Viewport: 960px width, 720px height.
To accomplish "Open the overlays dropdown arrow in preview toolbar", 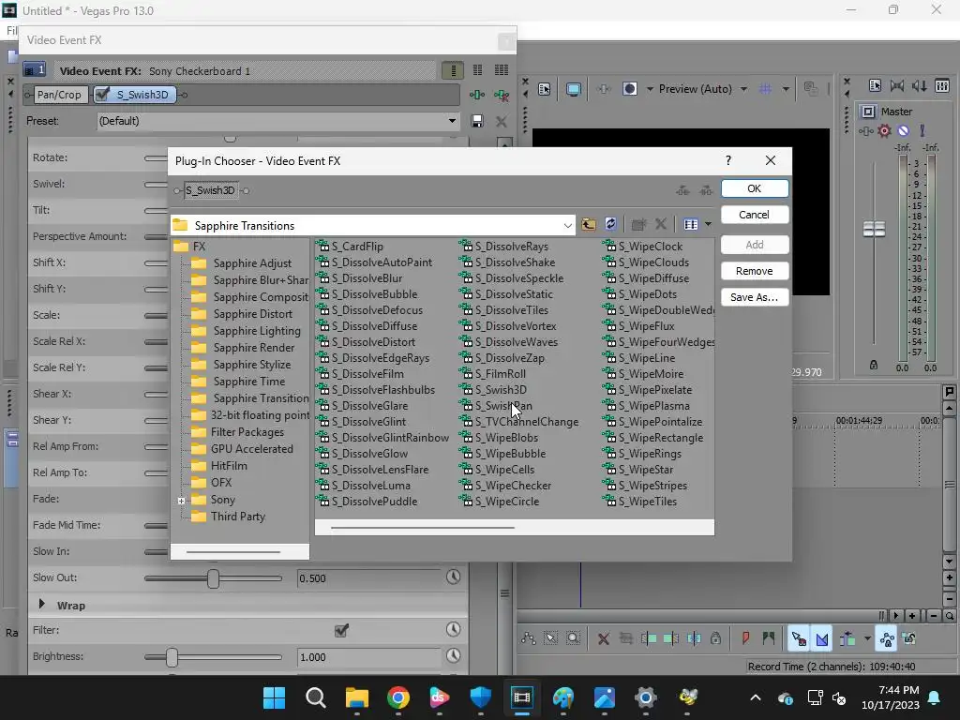I will 786,89.
